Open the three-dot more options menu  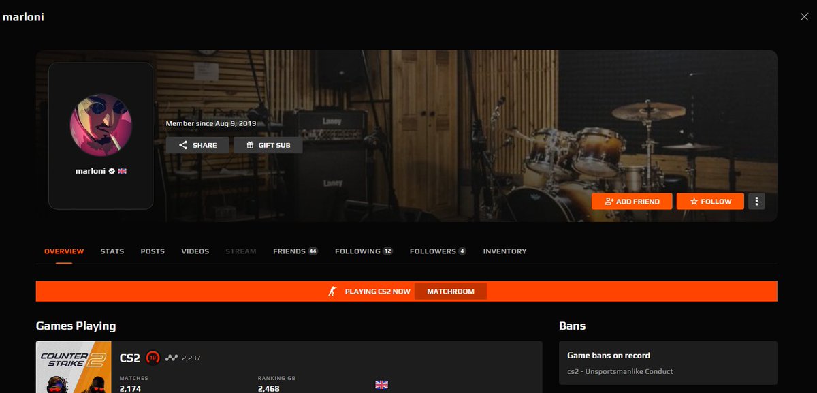757,202
